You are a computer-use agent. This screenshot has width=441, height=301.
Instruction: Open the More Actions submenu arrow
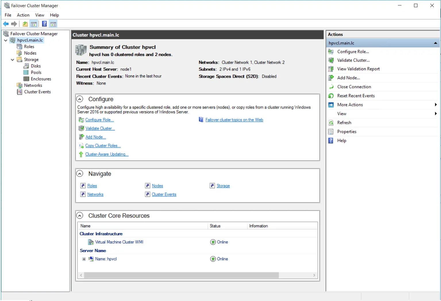(436, 105)
